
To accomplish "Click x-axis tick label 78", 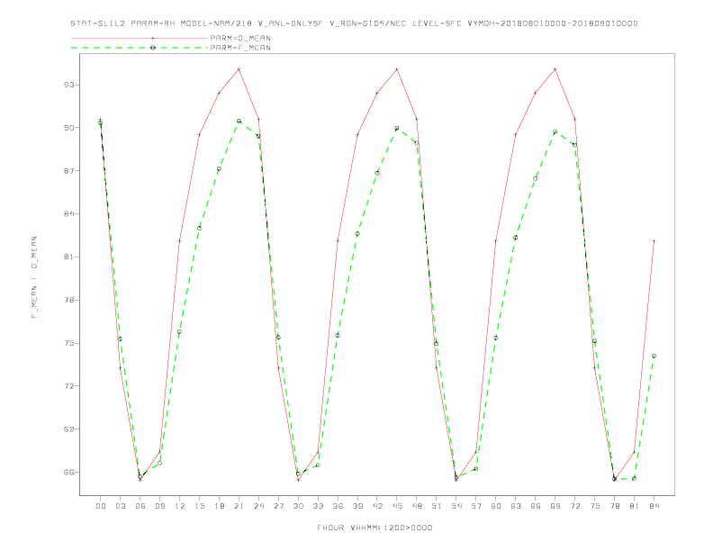I will 614,506.
